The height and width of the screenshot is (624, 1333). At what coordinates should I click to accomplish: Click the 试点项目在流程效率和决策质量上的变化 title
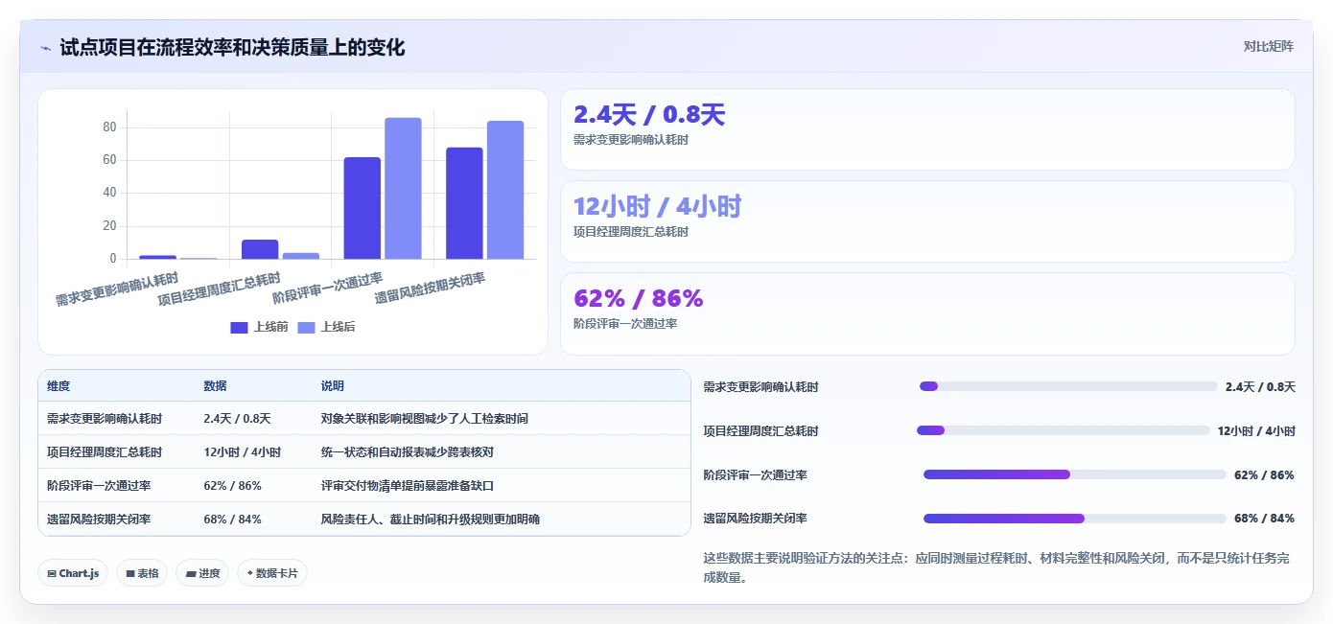tap(232, 47)
